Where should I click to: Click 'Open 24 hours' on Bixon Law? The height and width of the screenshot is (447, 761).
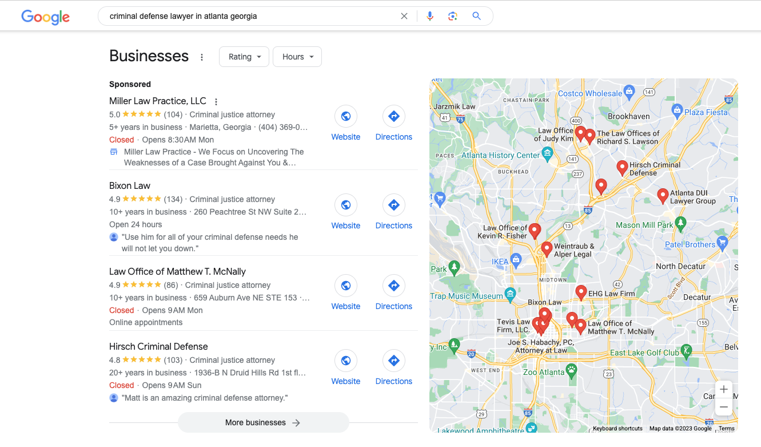tap(136, 224)
